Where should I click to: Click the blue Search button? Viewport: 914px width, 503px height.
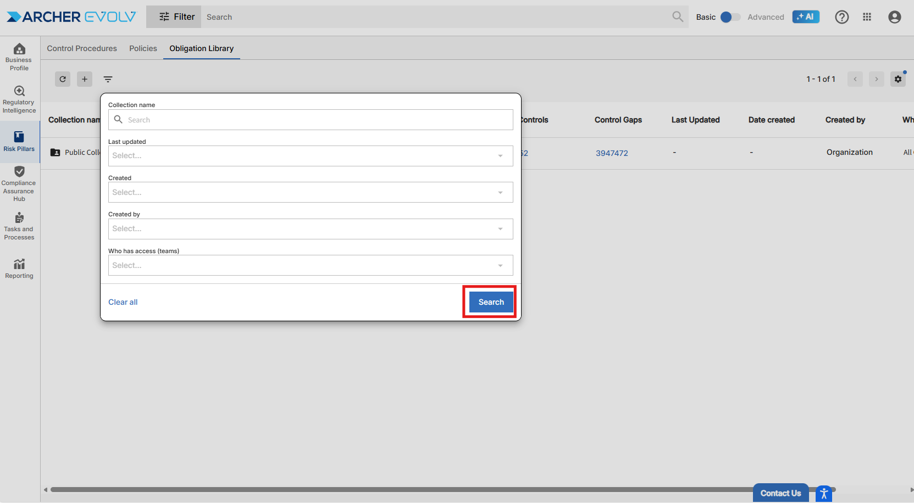coord(491,302)
